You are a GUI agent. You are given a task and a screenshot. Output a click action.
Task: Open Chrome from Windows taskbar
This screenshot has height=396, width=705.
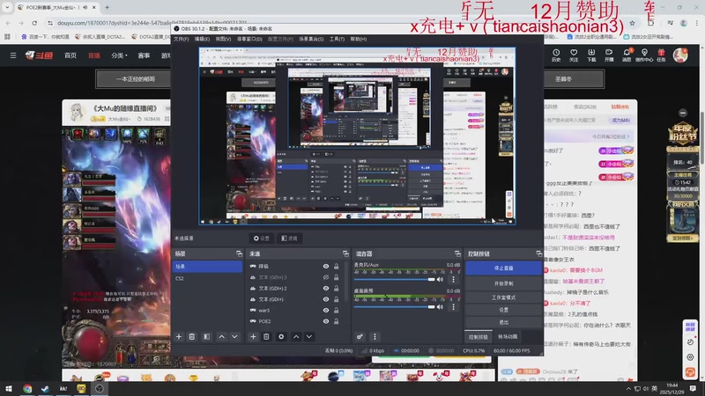coord(27,388)
